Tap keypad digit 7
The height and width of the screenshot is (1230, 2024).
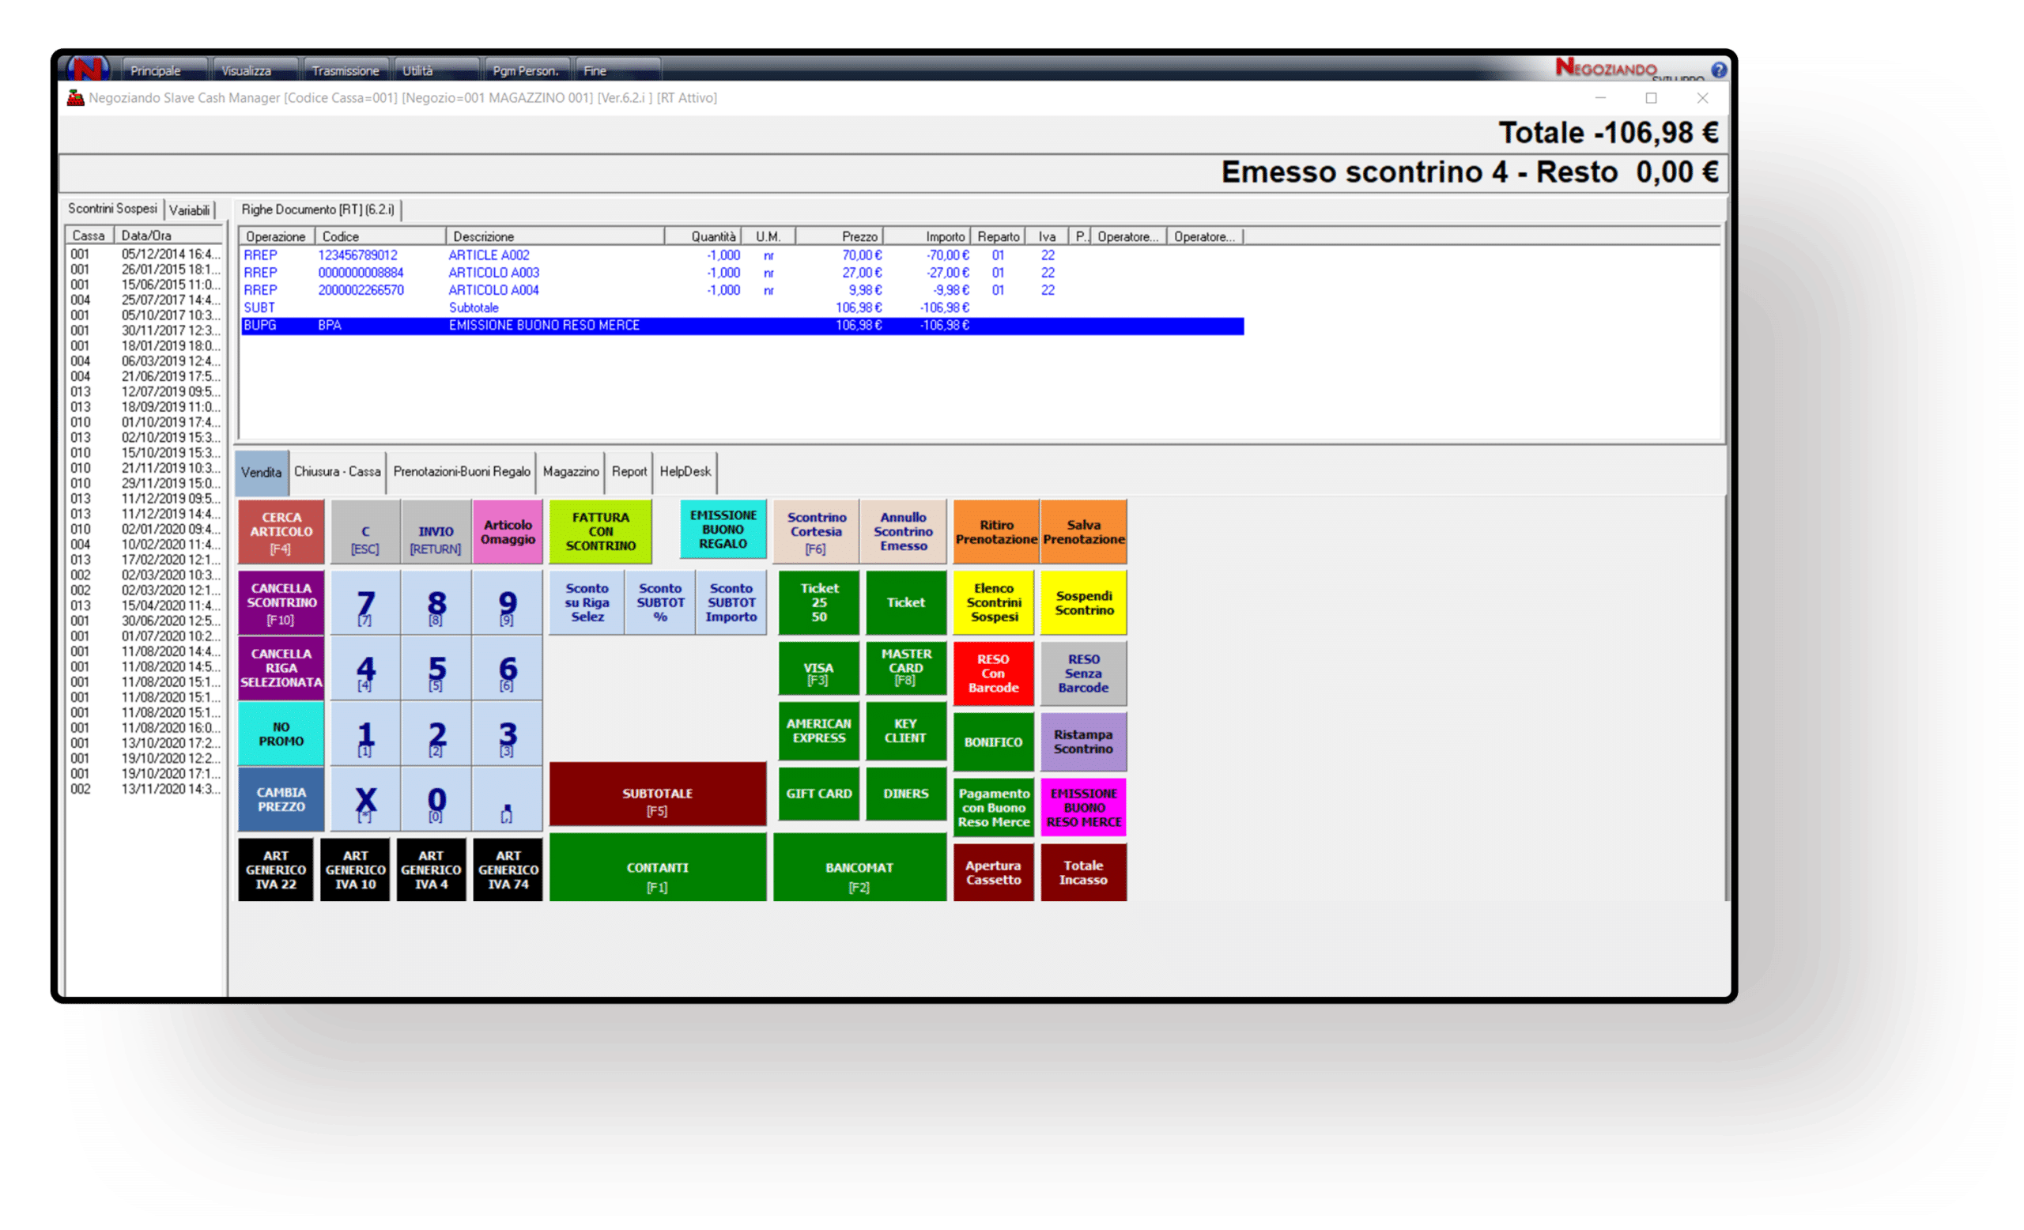[365, 603]
